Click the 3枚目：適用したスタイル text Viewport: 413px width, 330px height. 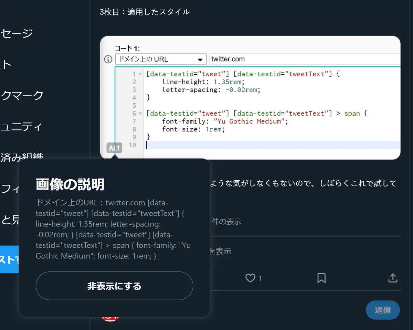145,12
